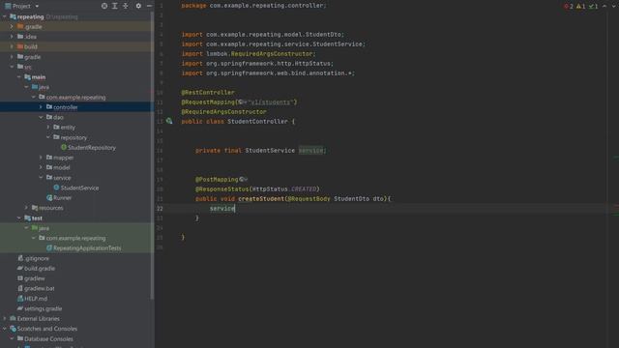
Task: Click the service field declaration
Action: pos(310,151)
